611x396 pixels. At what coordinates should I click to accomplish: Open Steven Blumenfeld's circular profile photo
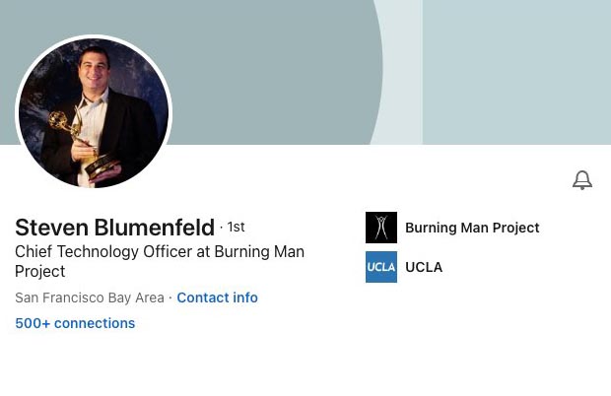coord(95,113)
